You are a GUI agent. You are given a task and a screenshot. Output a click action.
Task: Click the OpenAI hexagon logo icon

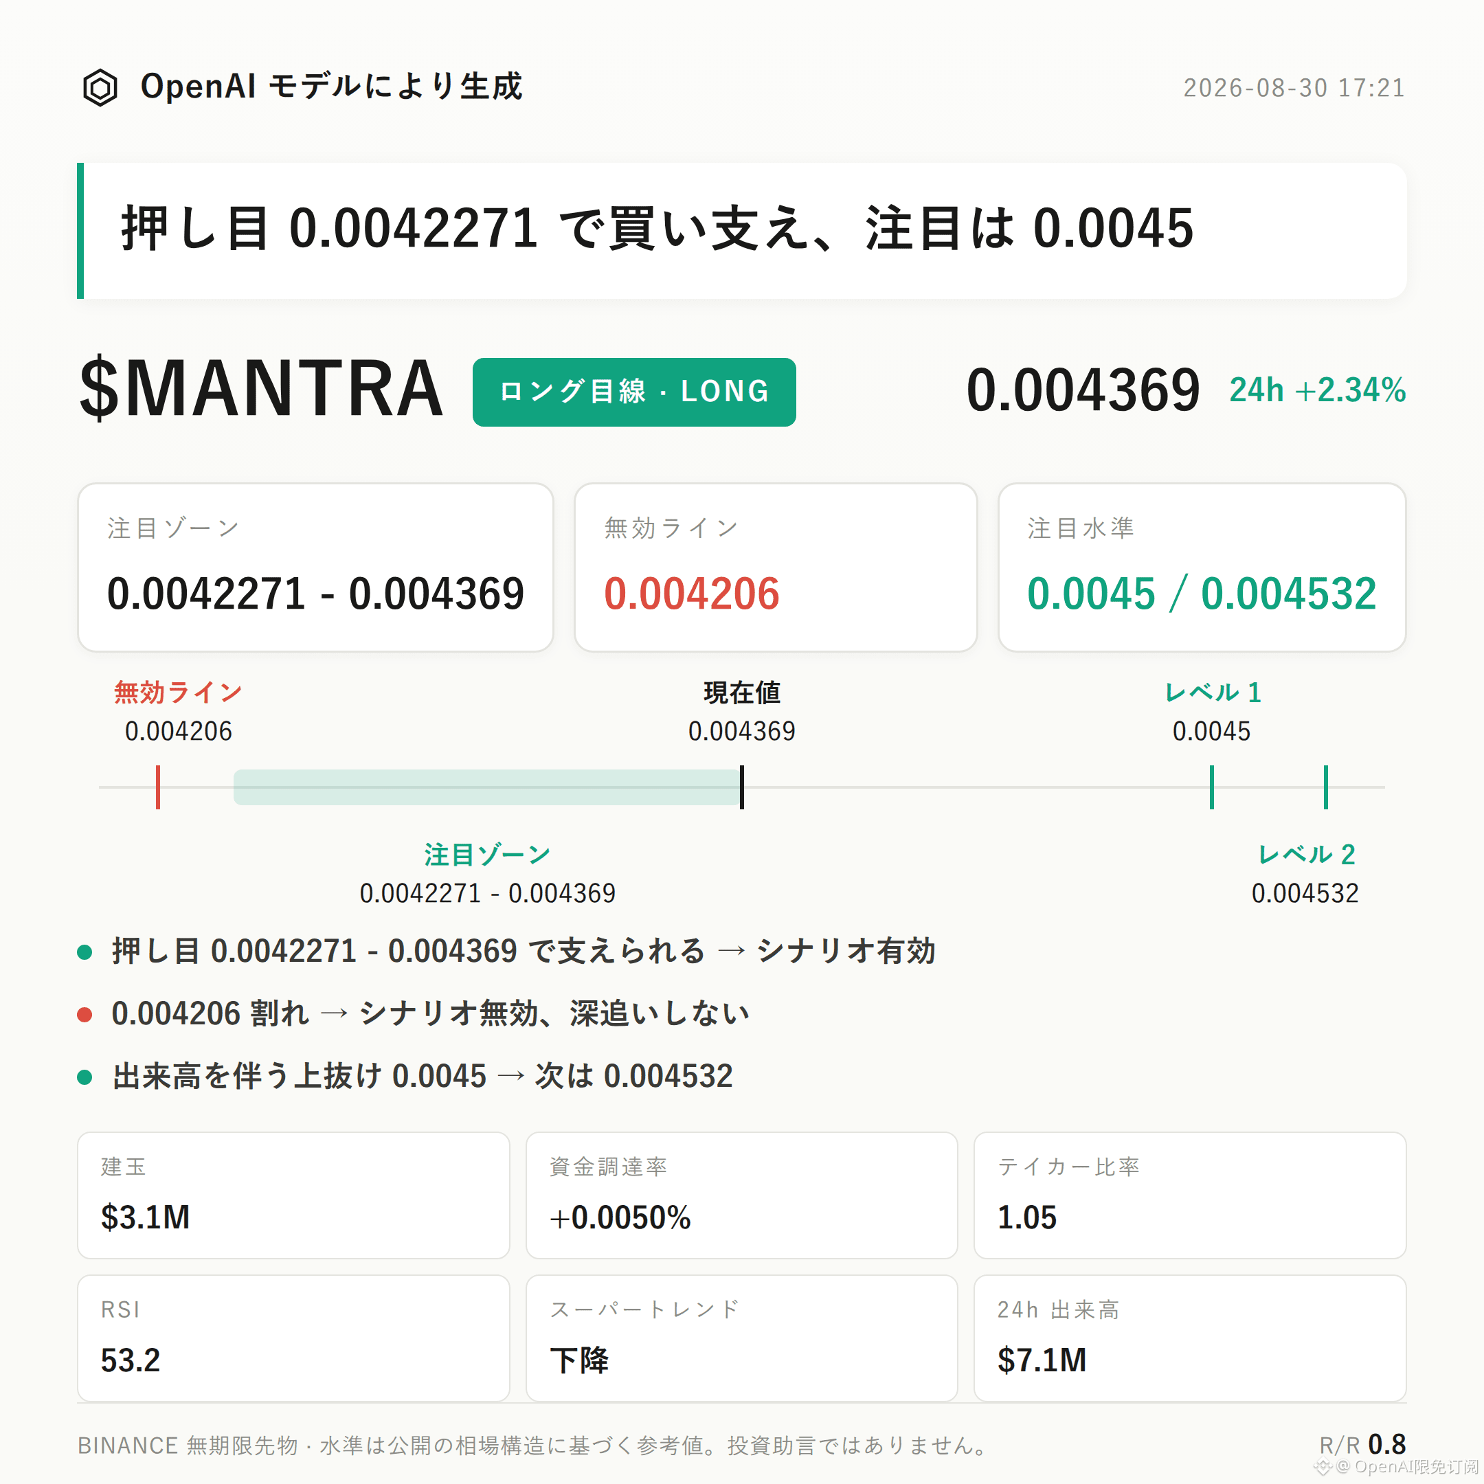pos(100,87)
